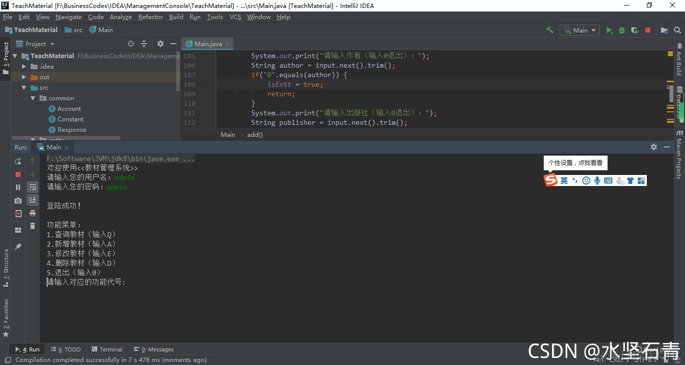Image resolution: width=685 pixels, height=365 pixels.
Task: Open the Refactor menu
Action: tap(150, 17)
